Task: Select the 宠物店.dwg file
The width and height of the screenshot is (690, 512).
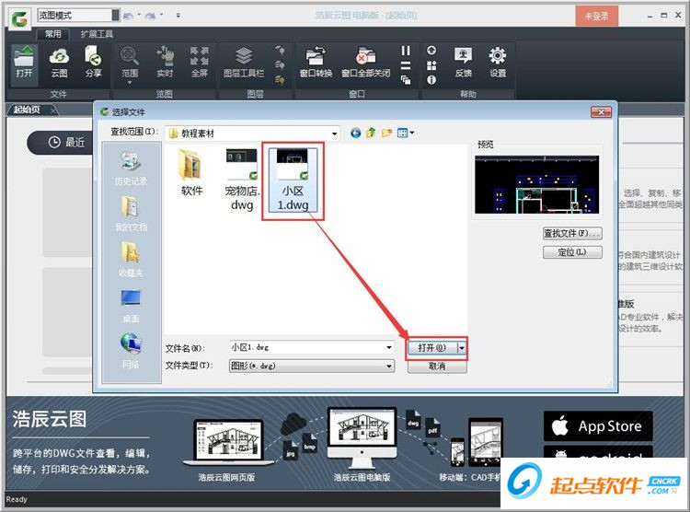Action: (242, 179)
